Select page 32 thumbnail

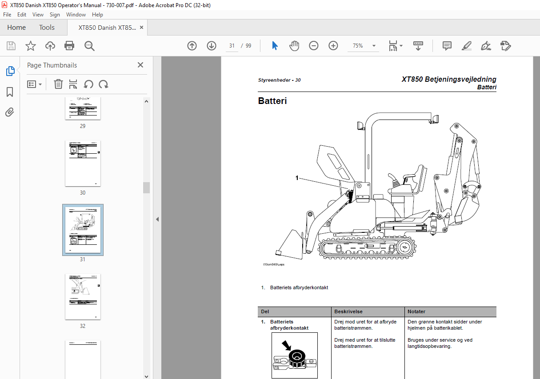click(83, 297)
